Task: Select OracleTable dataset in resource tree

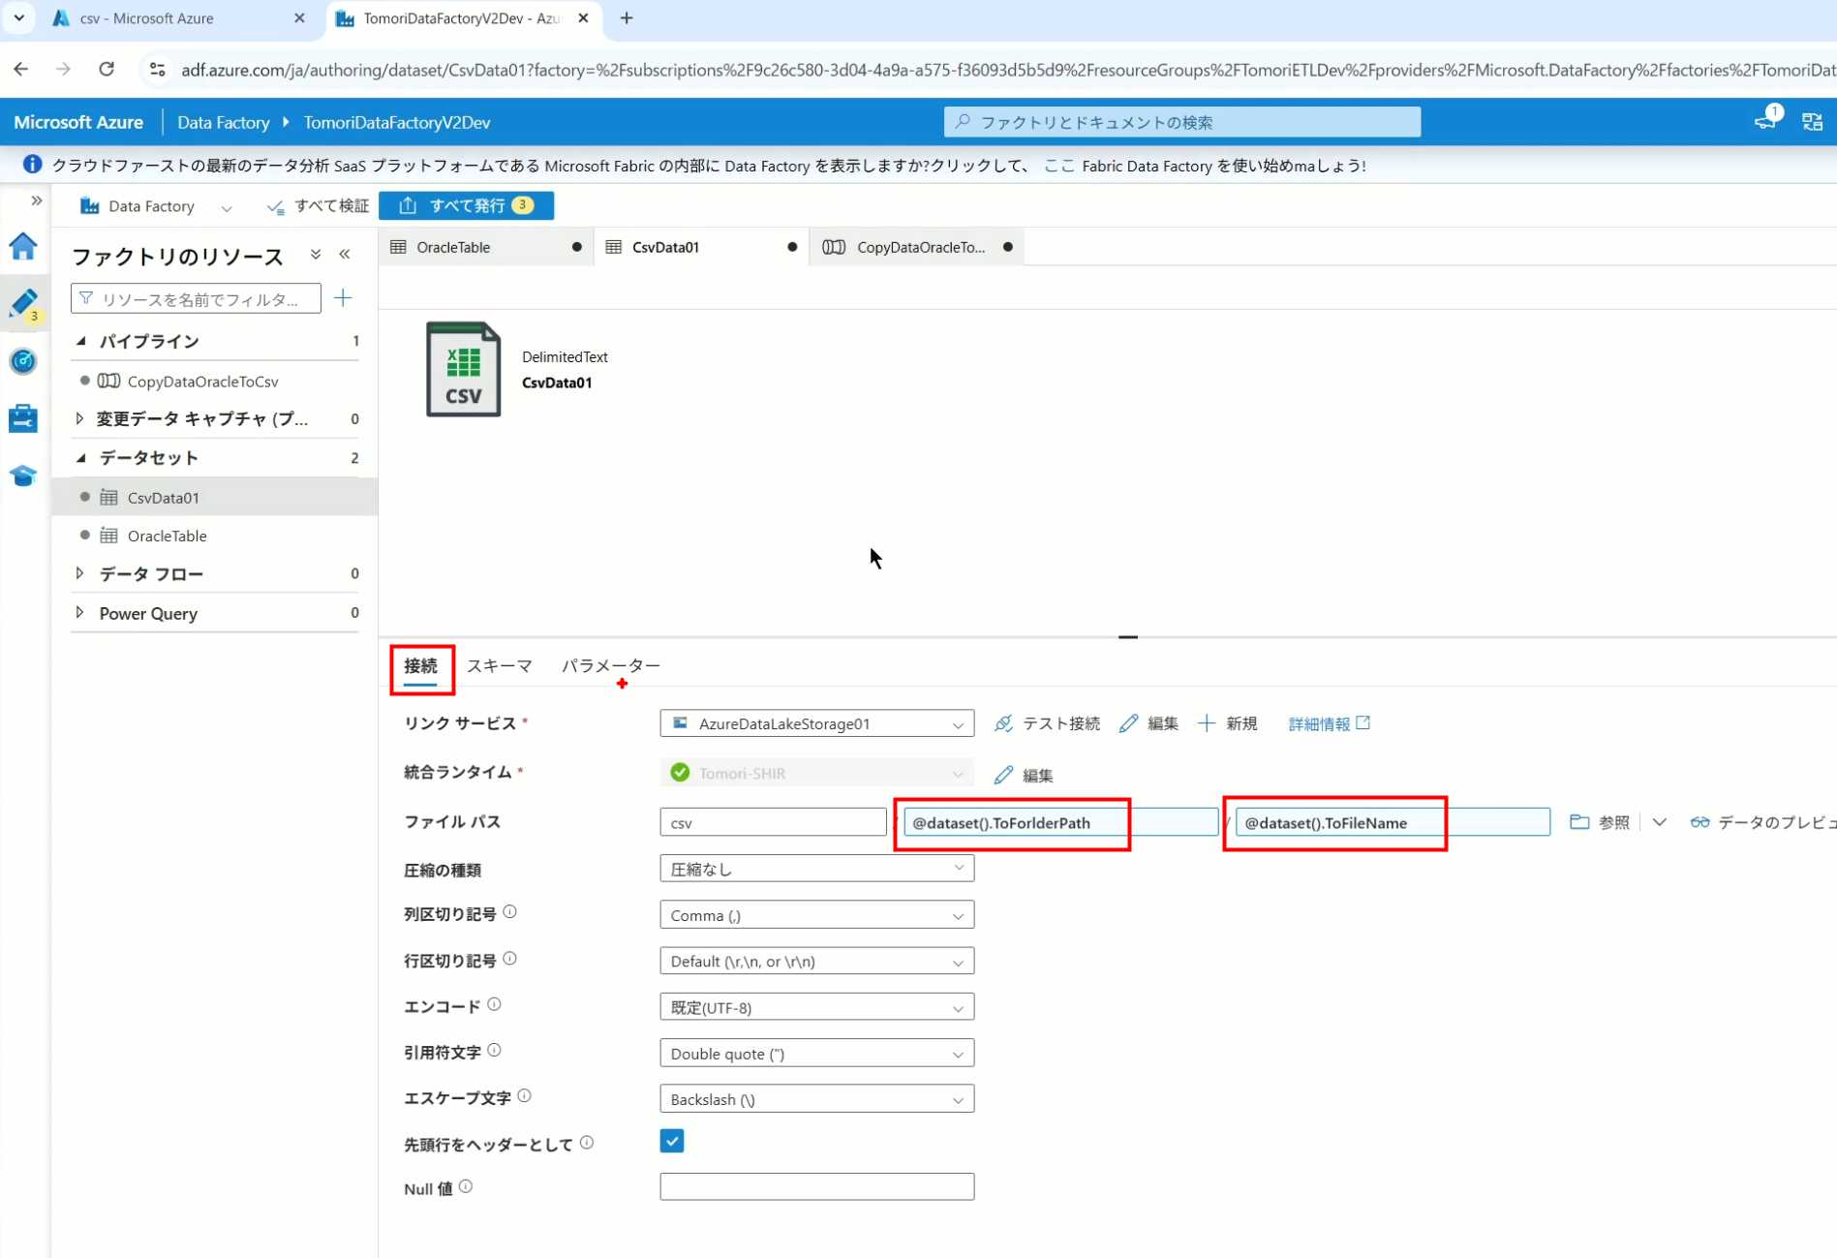Action: pyautogui.click(x=167, y=536)
